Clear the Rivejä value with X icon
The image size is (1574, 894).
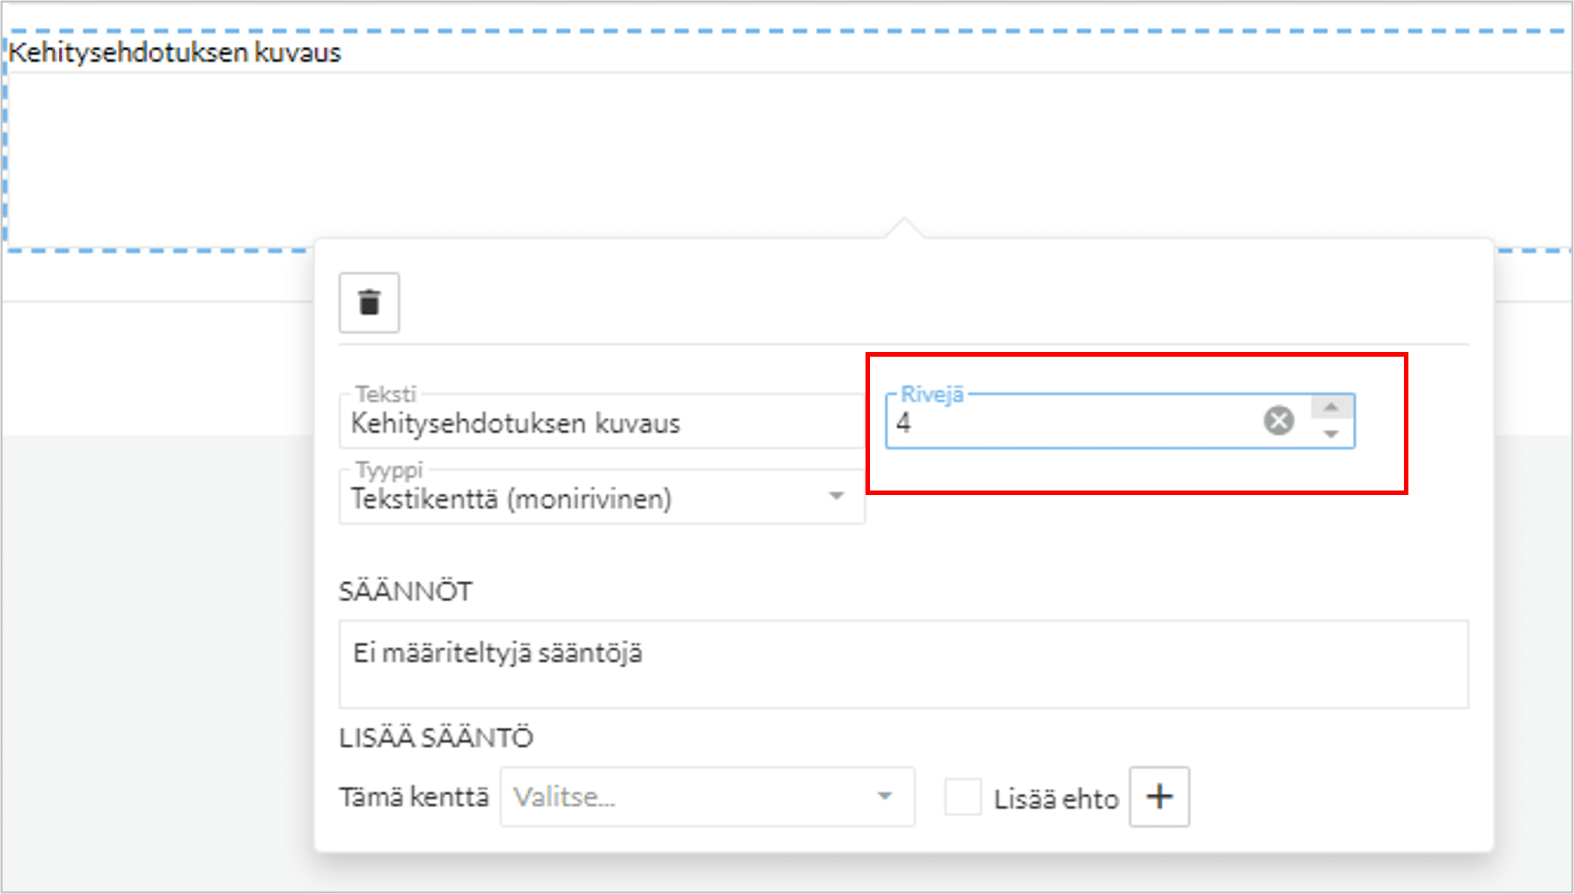pos(1278,421)
